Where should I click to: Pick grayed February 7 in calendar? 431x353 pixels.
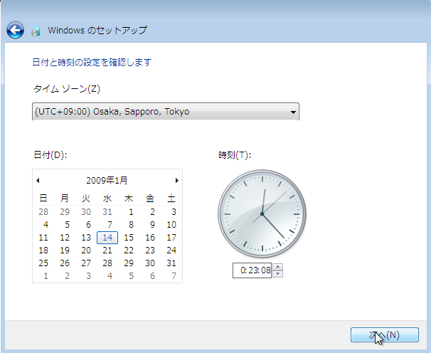click(174, 275)
